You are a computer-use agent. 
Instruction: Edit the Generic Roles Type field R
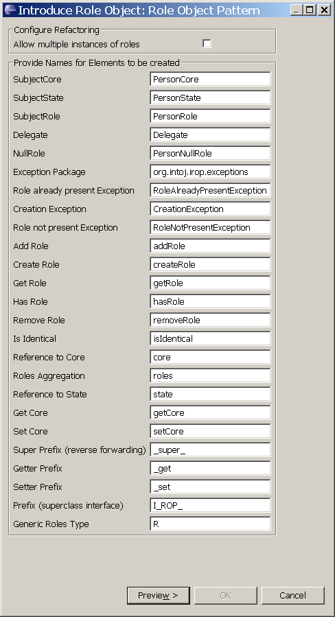coord(210,524)
